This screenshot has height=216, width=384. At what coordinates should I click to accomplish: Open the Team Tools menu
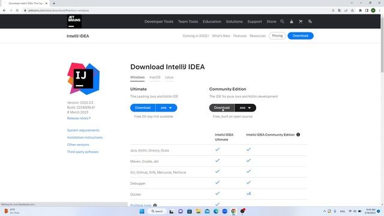tap(188, 22)
